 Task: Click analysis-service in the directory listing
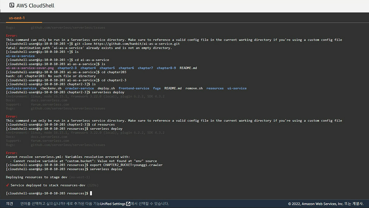21,88
